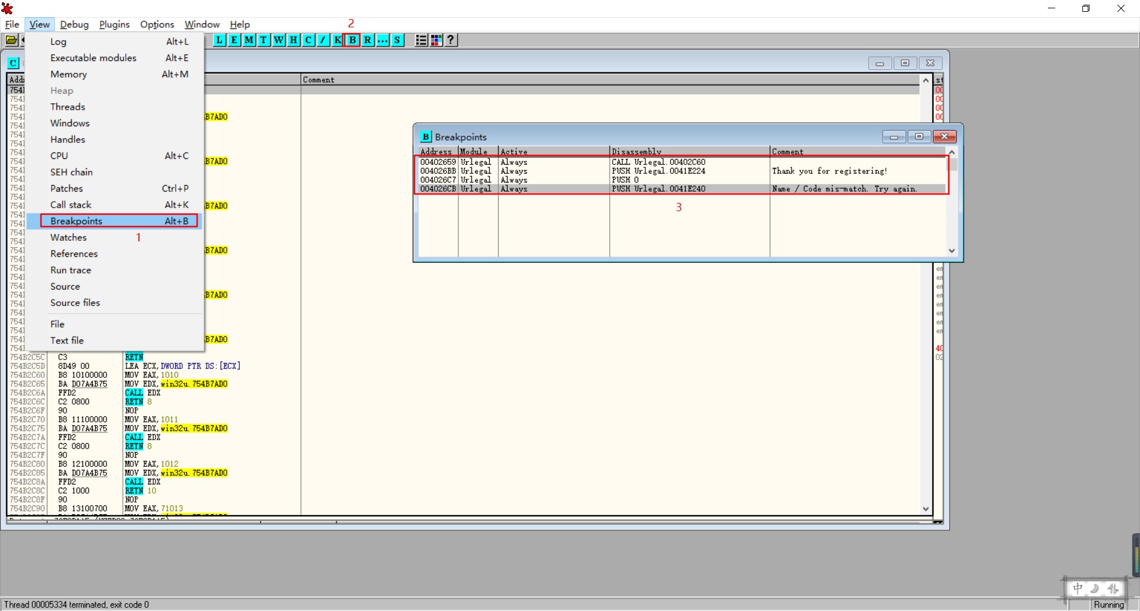
Task: Choose SEH chain from View menu
Action: (71, 172)
